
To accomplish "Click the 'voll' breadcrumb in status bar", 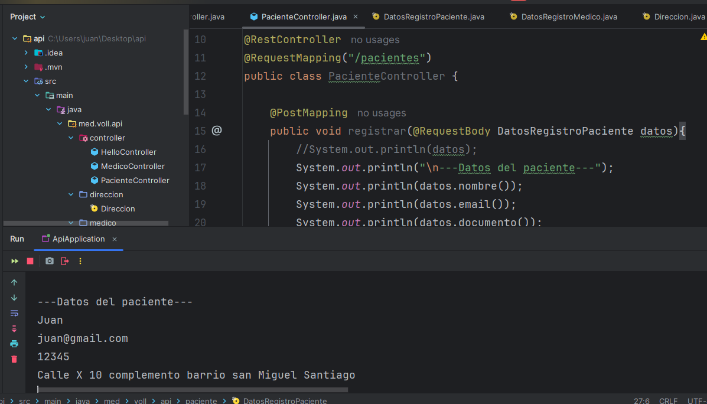I will (x=141, y=401).
